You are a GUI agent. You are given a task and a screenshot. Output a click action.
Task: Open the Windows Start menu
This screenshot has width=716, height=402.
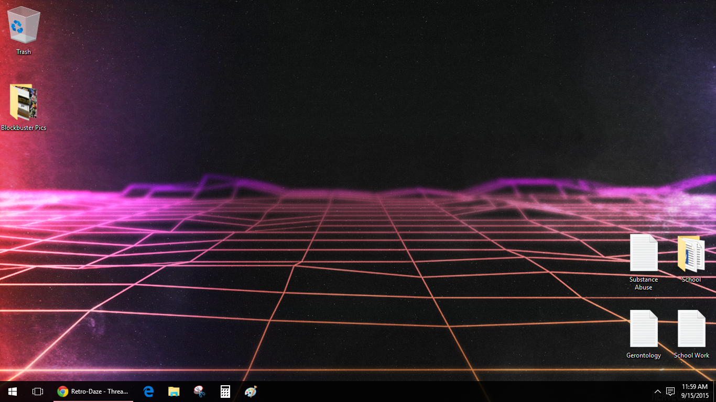coord(13,392)
